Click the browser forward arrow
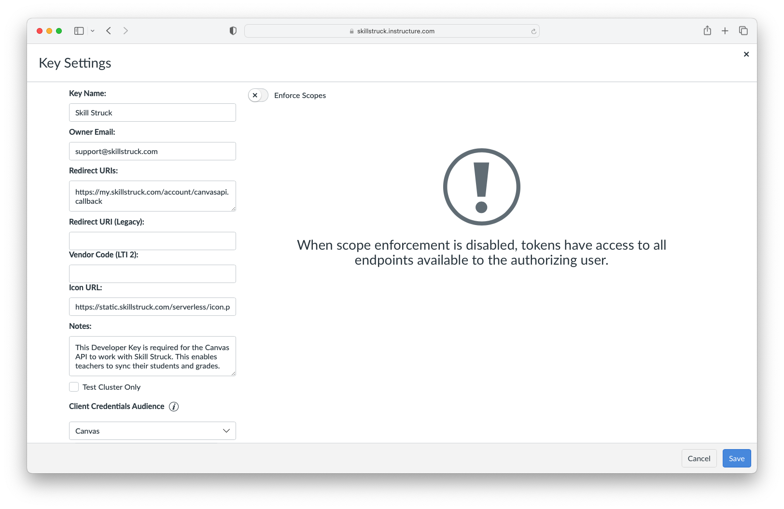The width and height of the screenshot is (784, 509). (126, 30)
